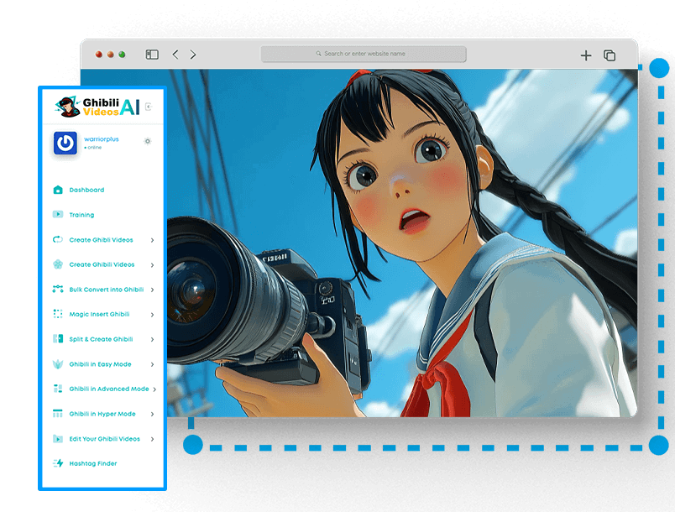This screenshot has height=512, width=675.
Task: Click the blue power avatar icon
Action: (x=65, y=143)
